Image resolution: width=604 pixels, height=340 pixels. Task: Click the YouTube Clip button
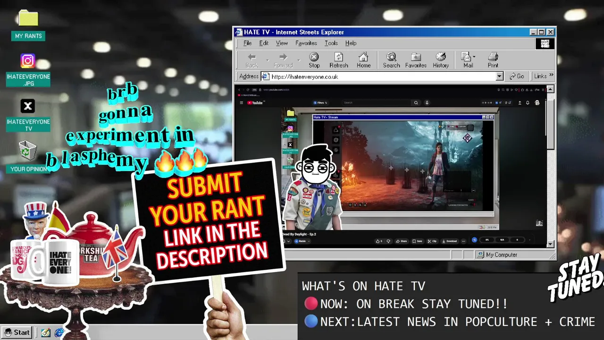point(432,241)
